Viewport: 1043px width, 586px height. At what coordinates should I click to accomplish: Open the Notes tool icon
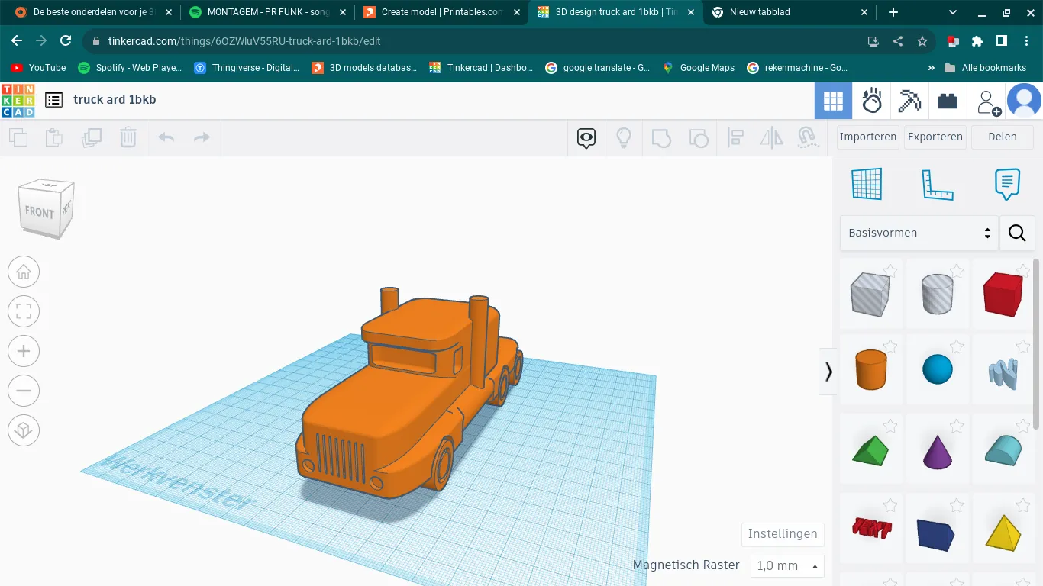tap(1007, 184)
